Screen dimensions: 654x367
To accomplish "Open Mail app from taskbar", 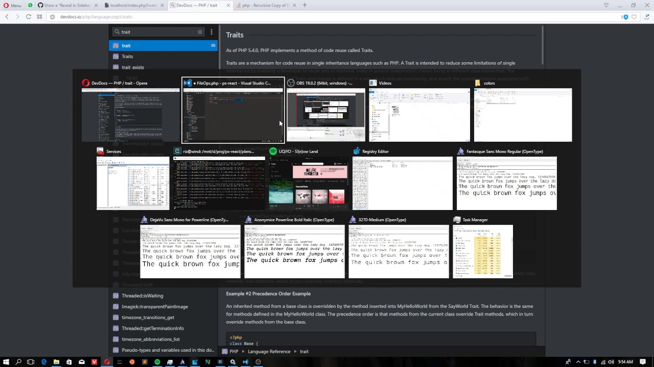I will pos(81,362).
